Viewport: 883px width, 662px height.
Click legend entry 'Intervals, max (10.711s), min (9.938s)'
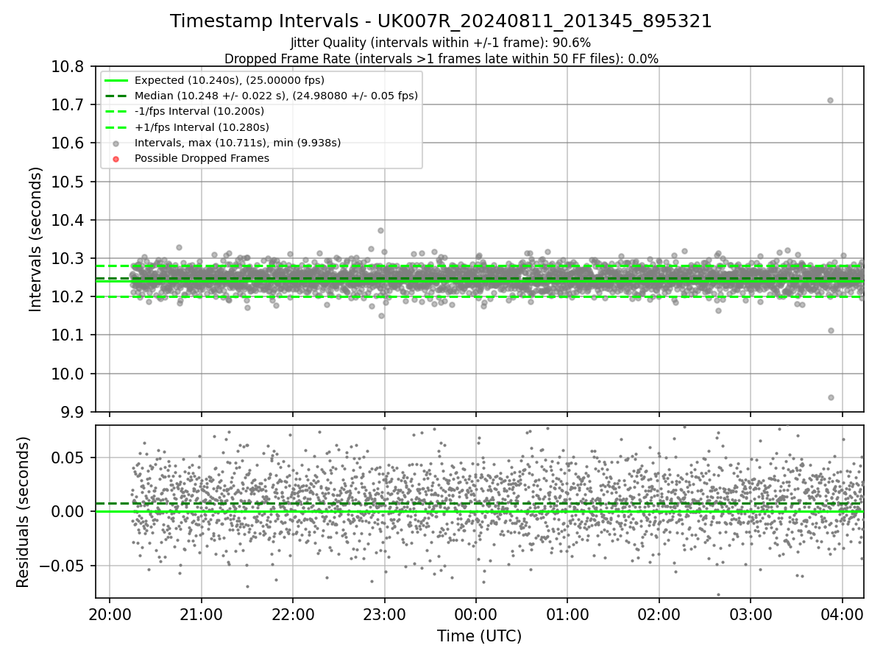click(x=238, y=143)
